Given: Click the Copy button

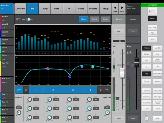Looking at the screenshot, I should [x=147, y=109].
